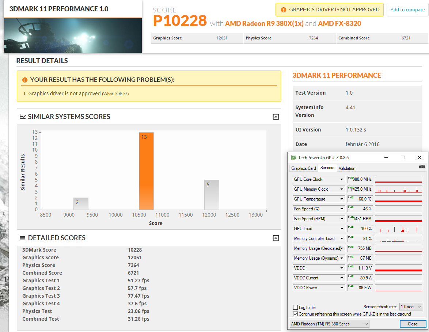Open the VDDC Power sensor dropdown
The height and width of the screenshot is (332, 429).
click(x=342, y=288)
